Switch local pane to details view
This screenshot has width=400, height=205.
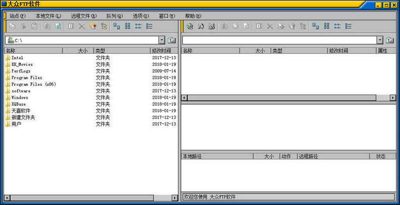point(149,26)
